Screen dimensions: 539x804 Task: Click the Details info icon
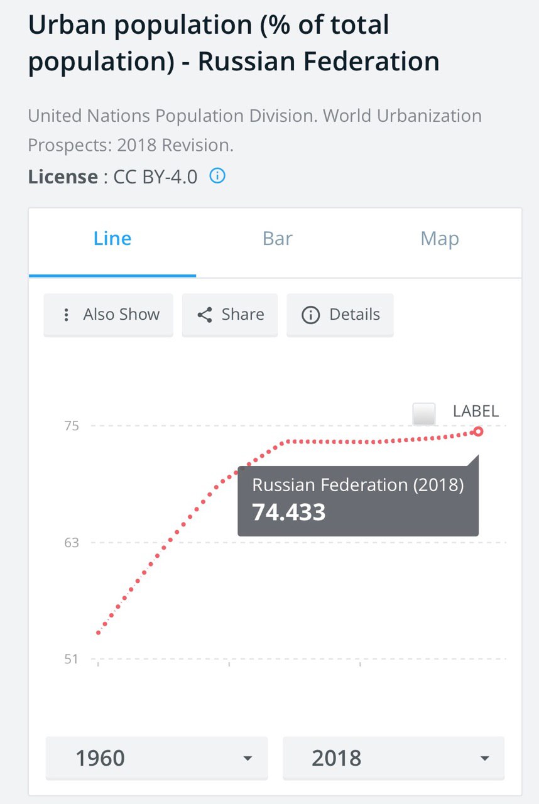coord(311,315)
